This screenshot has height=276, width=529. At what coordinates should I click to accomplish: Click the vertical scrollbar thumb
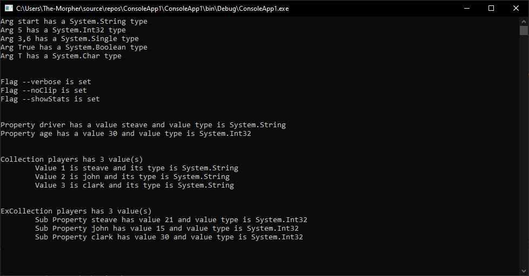(x=524, y=30)
